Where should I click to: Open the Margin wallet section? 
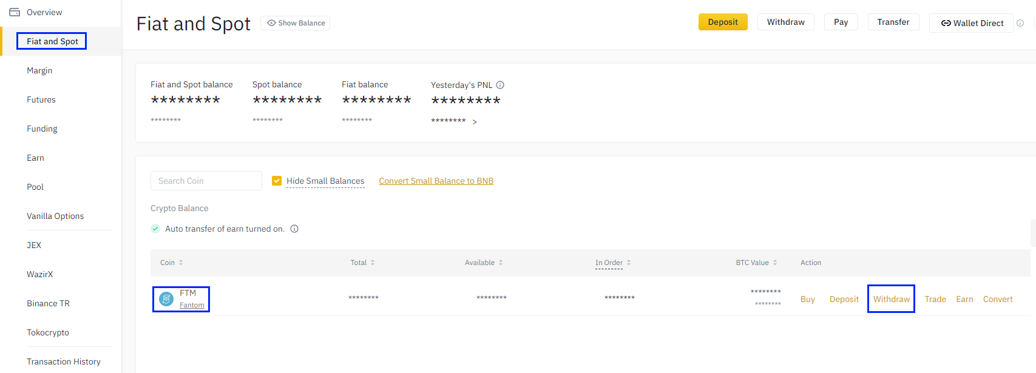39,70
